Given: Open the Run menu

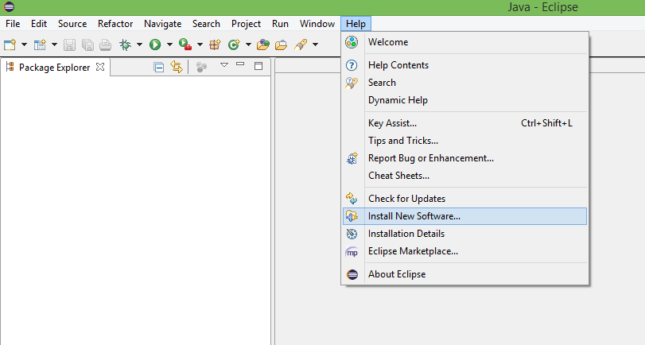Looking at the screenshot, I should pos(280,24).
